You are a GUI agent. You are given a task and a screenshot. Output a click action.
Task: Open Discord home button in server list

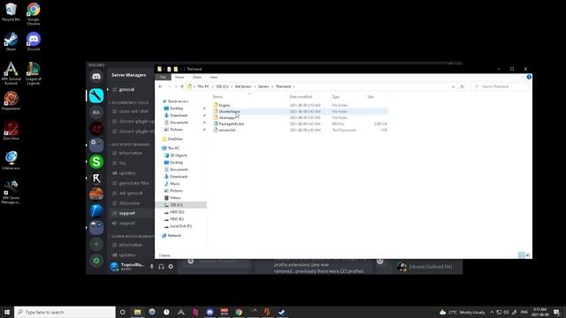coord(96,77)
